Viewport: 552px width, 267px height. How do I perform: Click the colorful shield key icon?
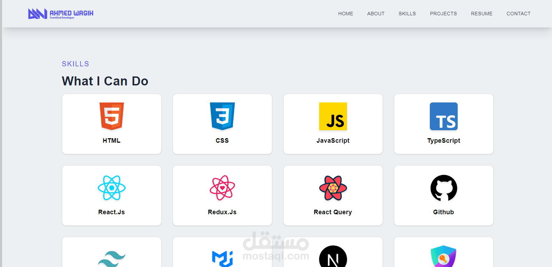pyautogui.click(x=444, y=257)
